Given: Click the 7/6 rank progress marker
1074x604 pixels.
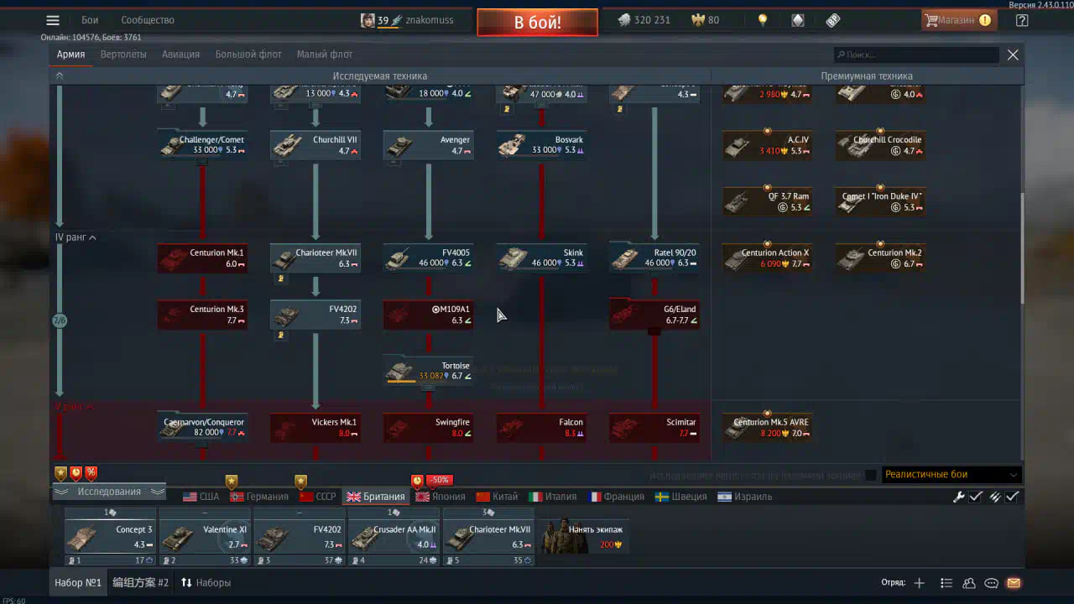Looking at the screenshot, I should tap(60, 320).
